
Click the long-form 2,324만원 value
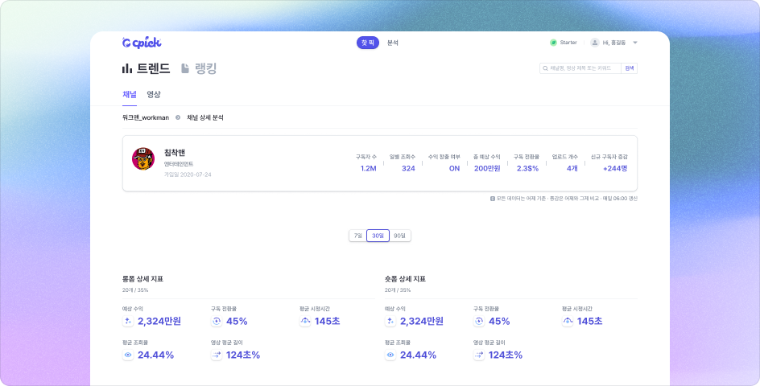159,321
